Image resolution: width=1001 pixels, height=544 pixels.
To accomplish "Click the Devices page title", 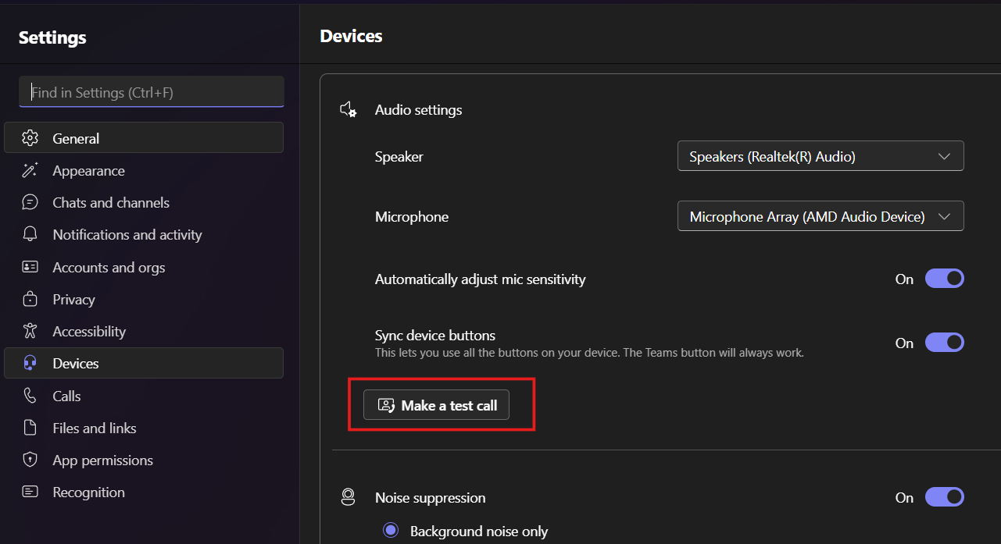I will pos(351,36).
